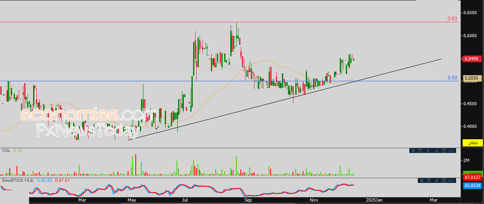Click the 2M volume axis label
This screenshot has width=484, height=204.
click(466, 160)
